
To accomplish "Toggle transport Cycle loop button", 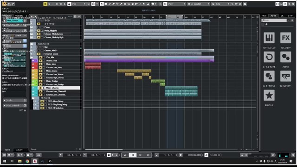I will tap(125, 155).
